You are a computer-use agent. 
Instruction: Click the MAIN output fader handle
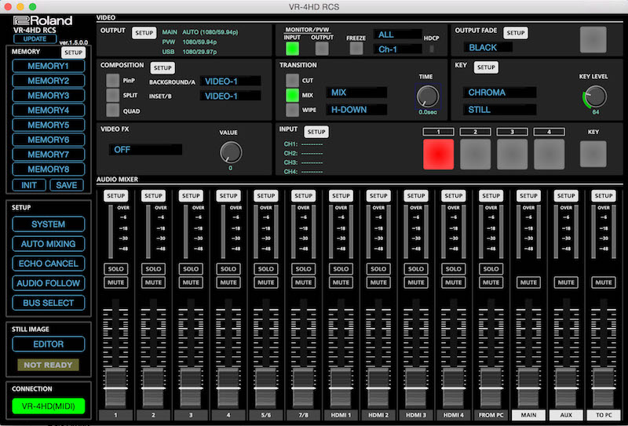coord(528,388)
